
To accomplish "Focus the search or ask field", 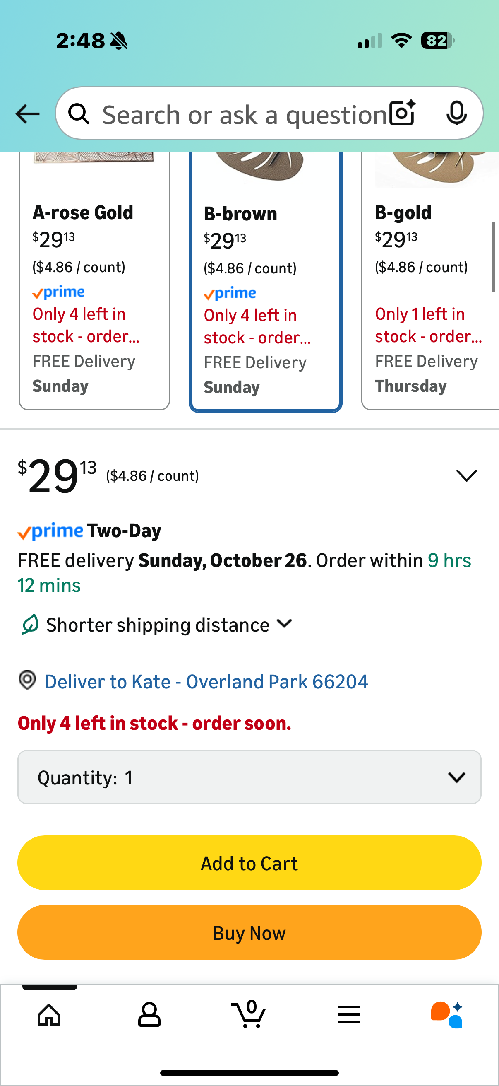I will click(x=244, y=114).
